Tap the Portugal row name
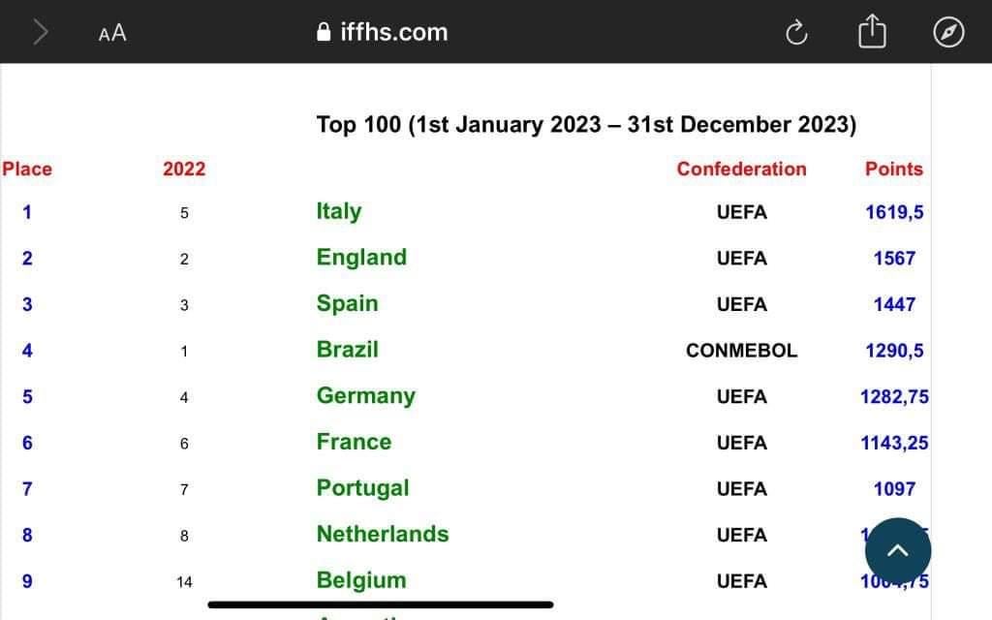 tap(363, 488)
